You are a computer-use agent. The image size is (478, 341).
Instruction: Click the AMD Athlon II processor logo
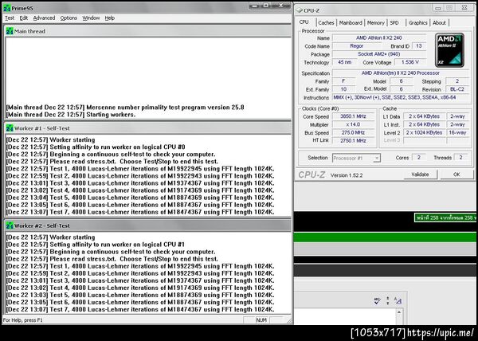pyautogui.click(x=449, y=50)
